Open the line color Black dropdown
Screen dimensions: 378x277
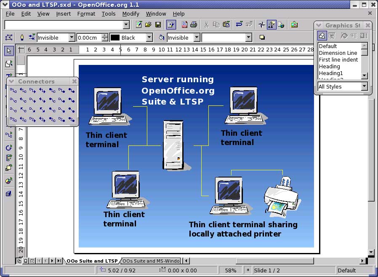pyautogui.click(x=149, y=38)
